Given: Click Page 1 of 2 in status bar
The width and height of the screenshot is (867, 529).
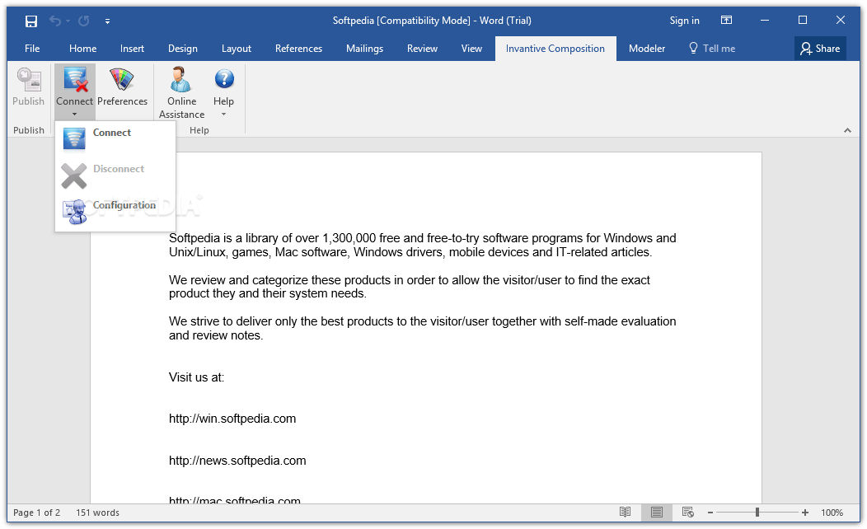Looking at the screenshot, I should tap(36, 513).
